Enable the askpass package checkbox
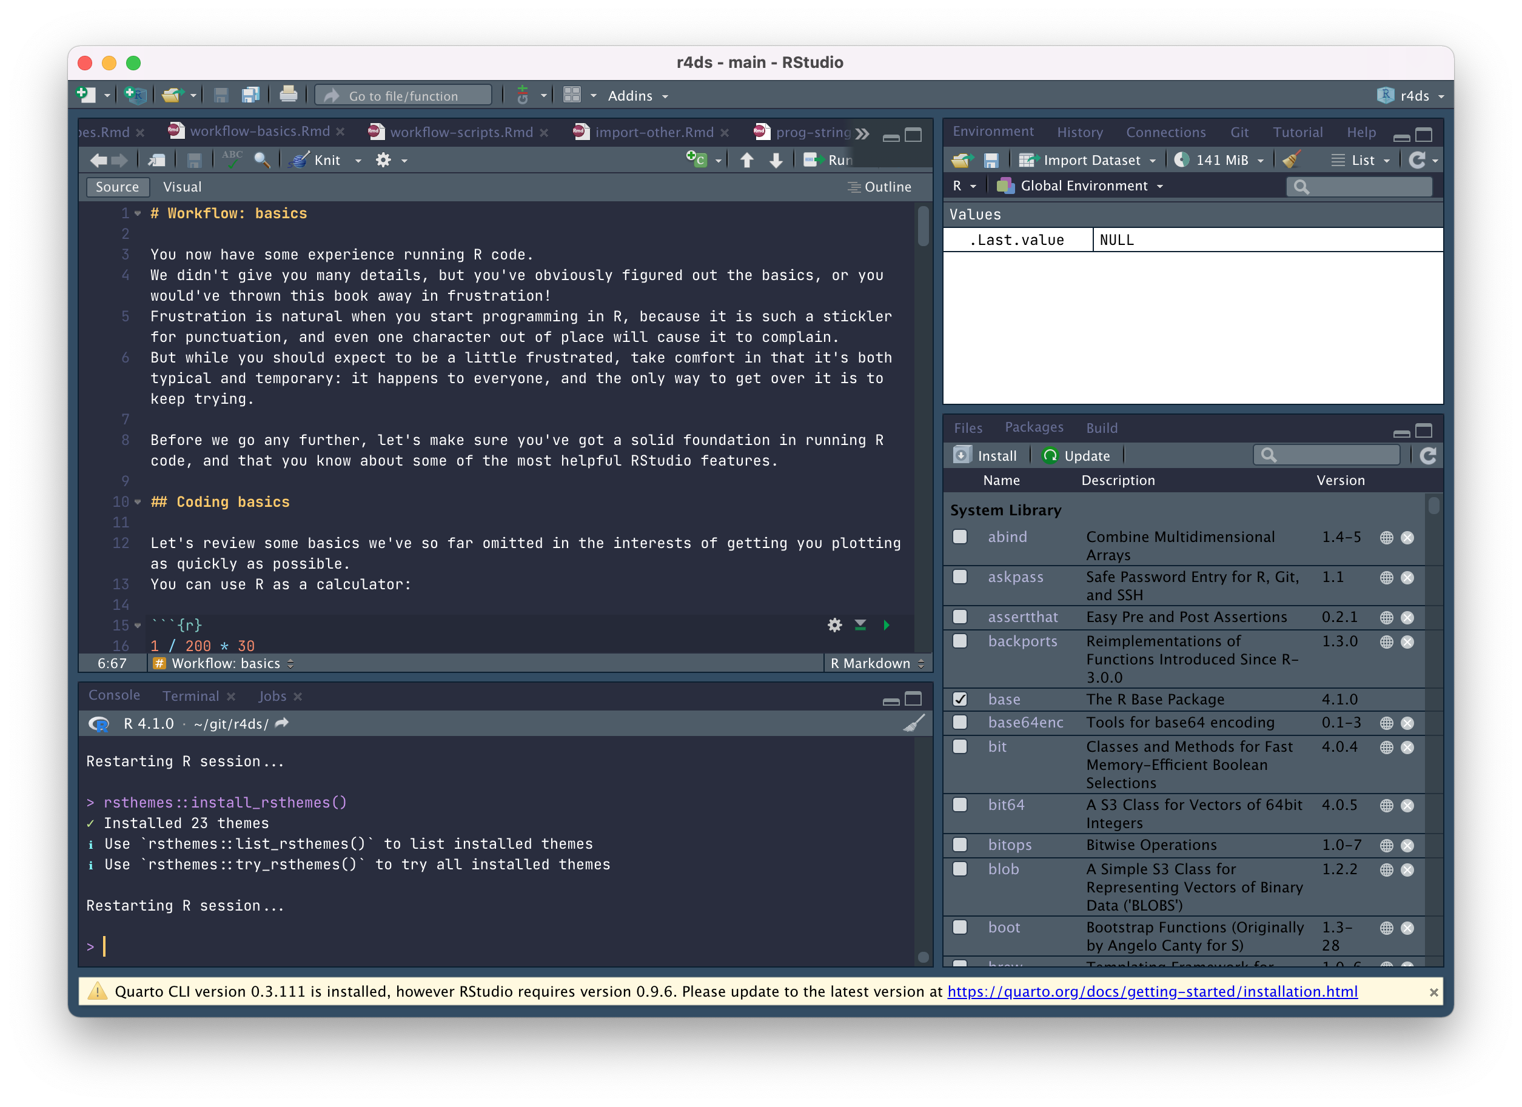 960,577
